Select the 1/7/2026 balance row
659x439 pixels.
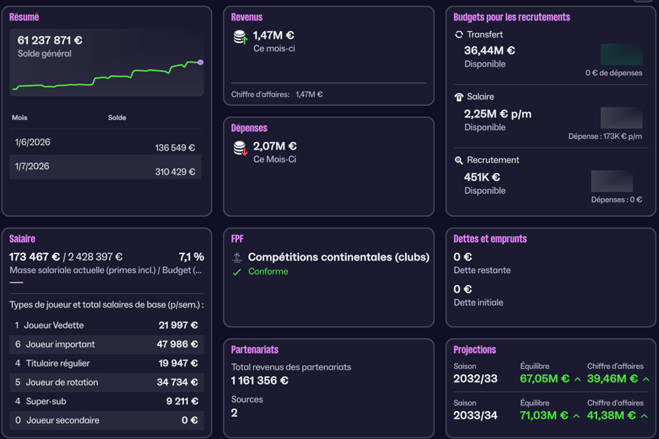pos(105,167)
